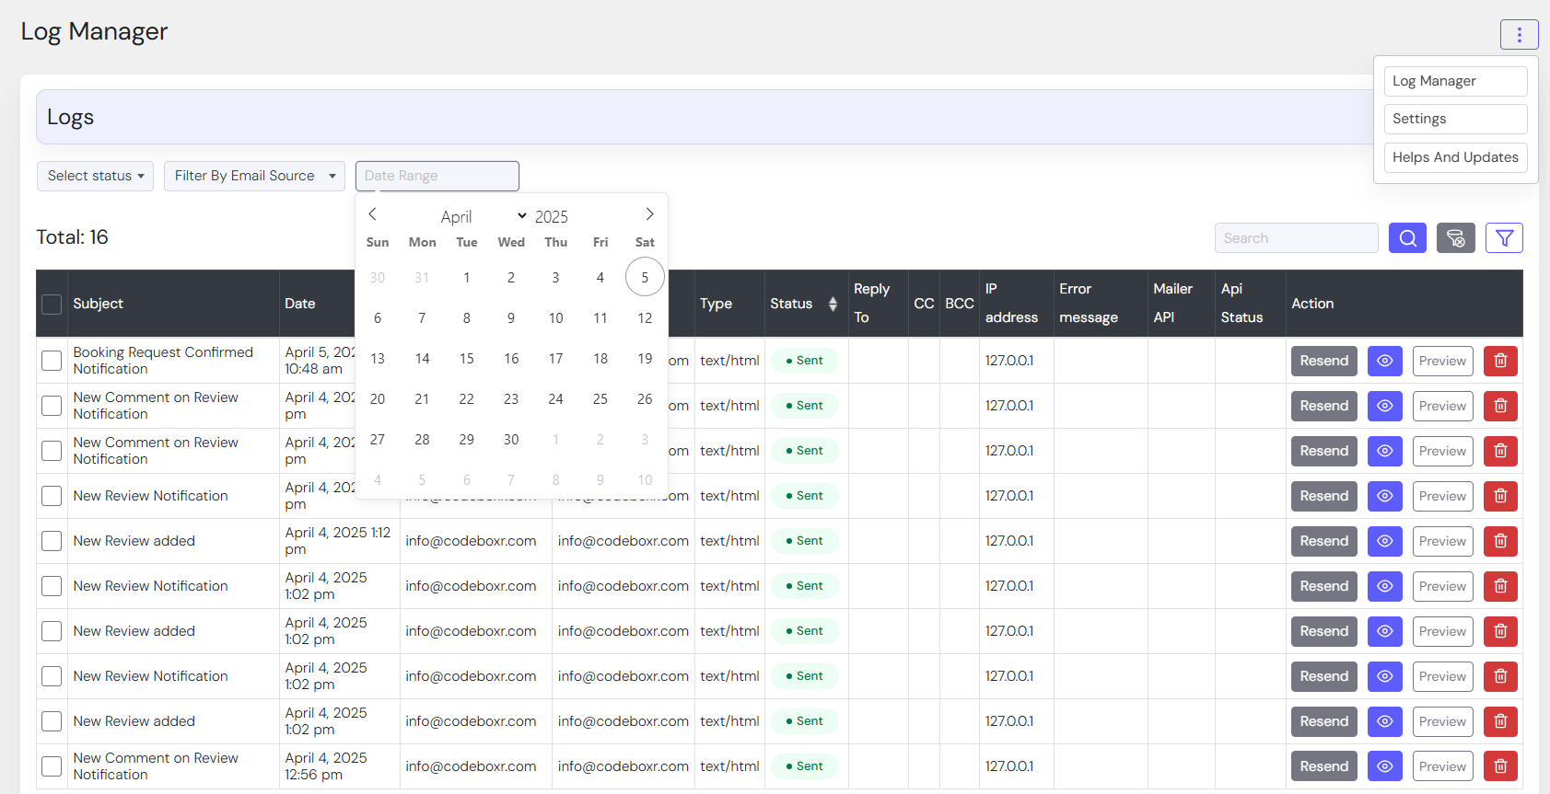Open the April month selector in calendar

[483, 216]
